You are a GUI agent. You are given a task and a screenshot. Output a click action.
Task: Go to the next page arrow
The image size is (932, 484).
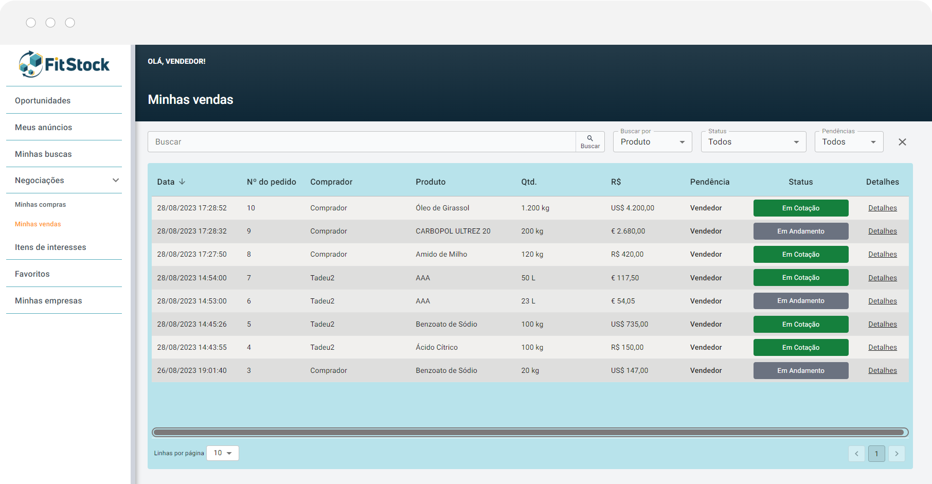tap(897, 454)
